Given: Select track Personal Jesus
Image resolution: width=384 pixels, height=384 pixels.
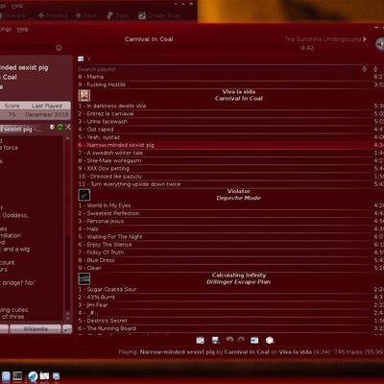Looking at the screenshot, I should [230, 221].
